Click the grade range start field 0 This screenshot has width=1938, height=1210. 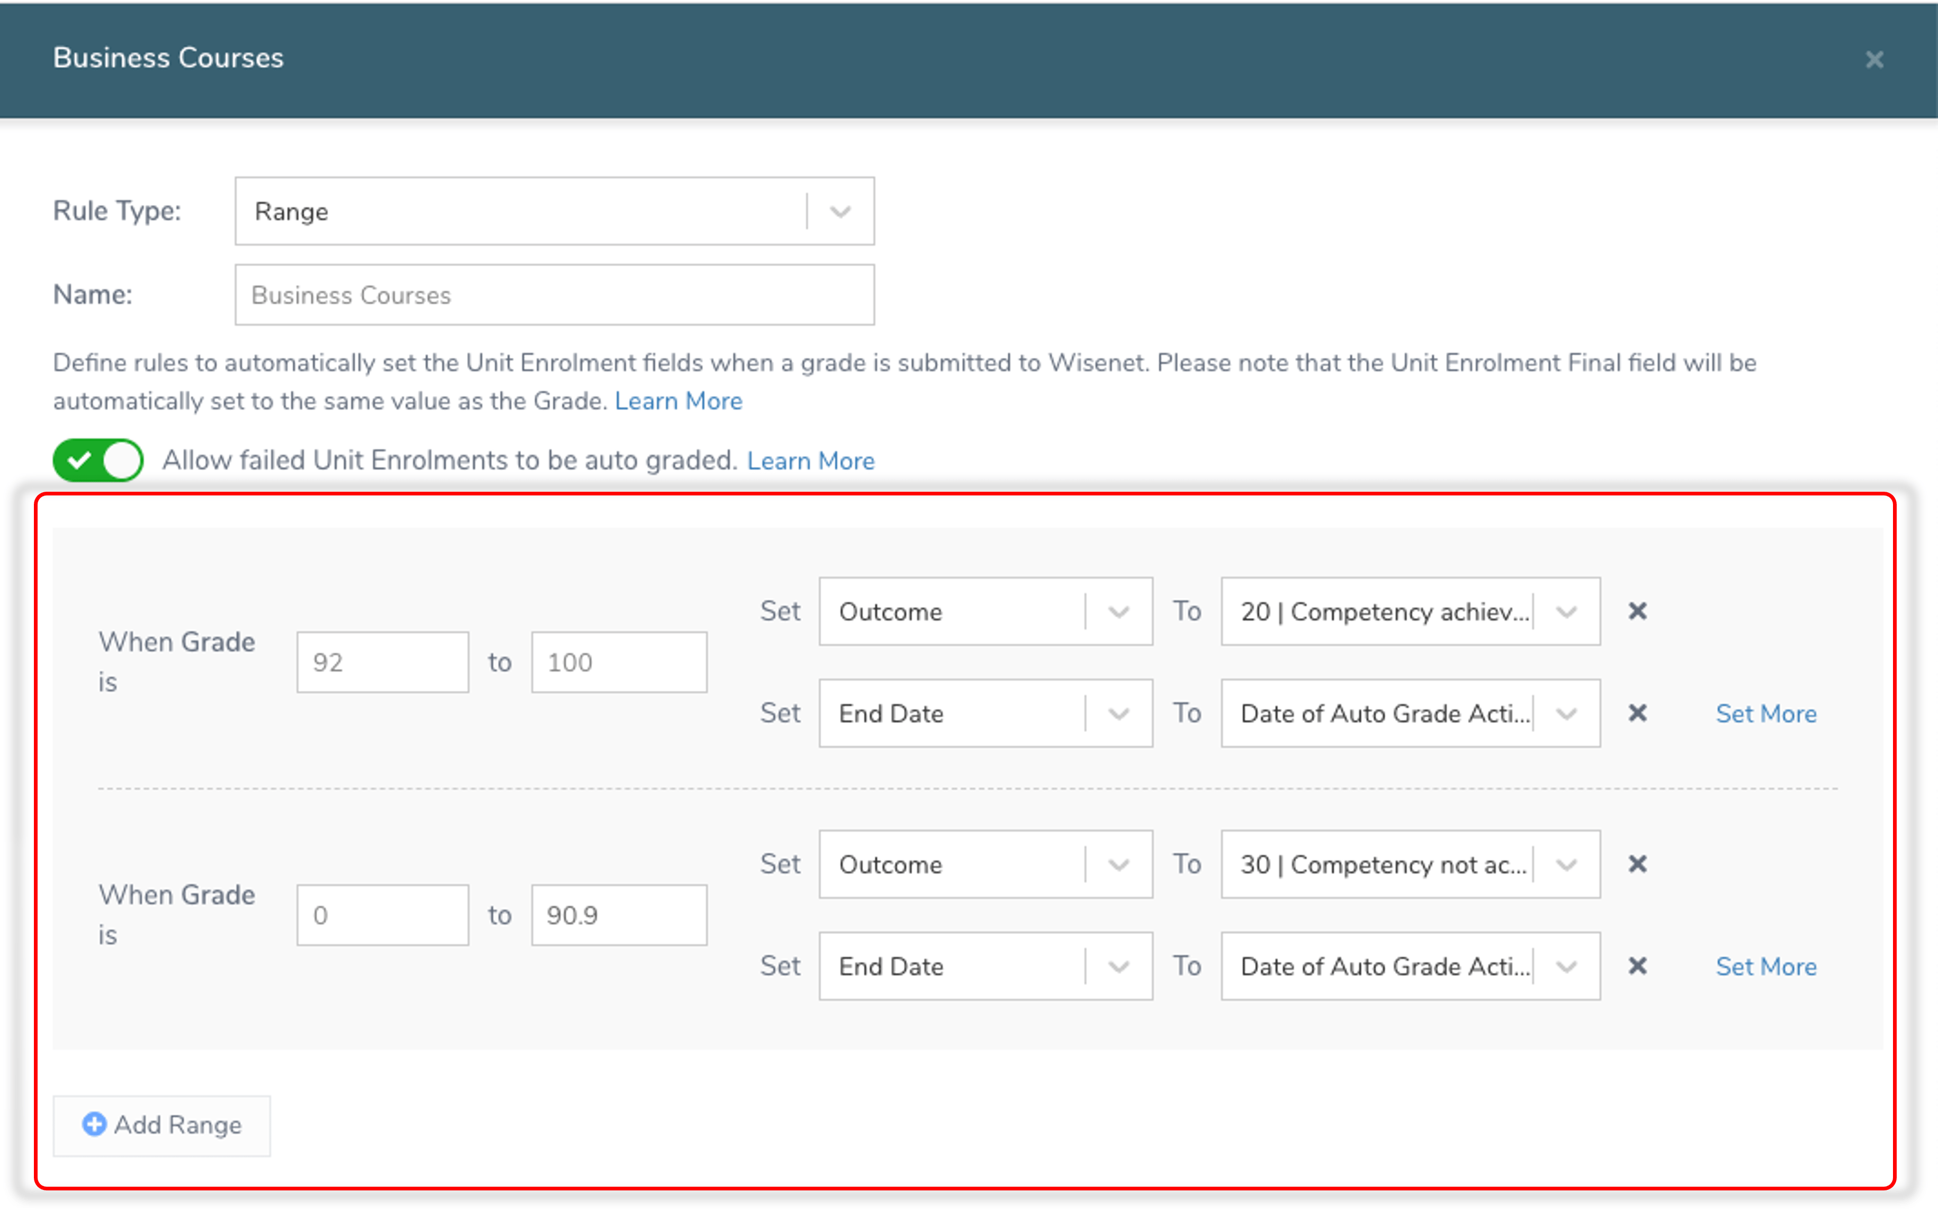(x=383, y=915)
